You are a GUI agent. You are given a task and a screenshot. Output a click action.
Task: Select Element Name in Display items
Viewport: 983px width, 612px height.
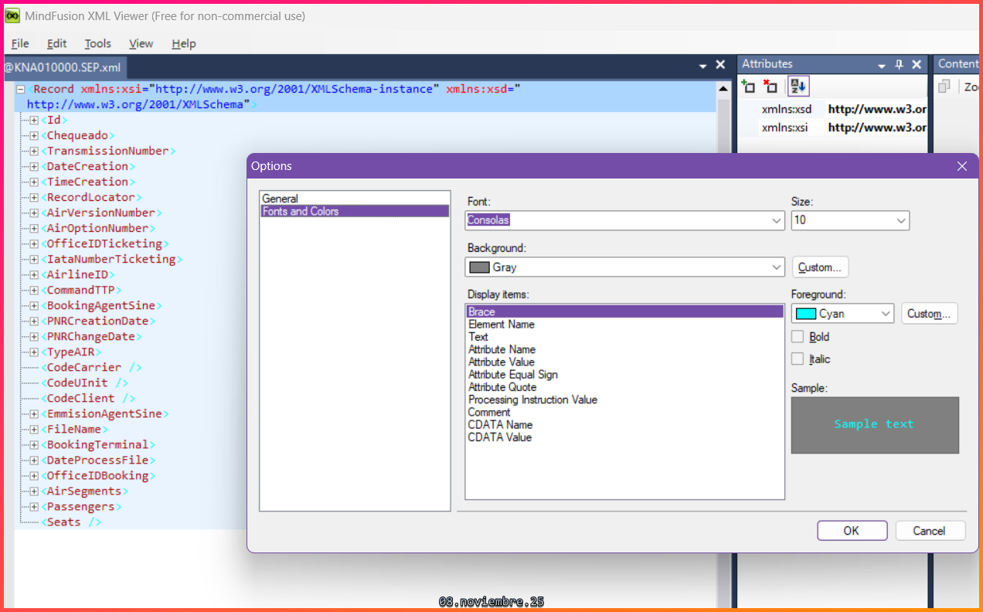coord(501,325)
